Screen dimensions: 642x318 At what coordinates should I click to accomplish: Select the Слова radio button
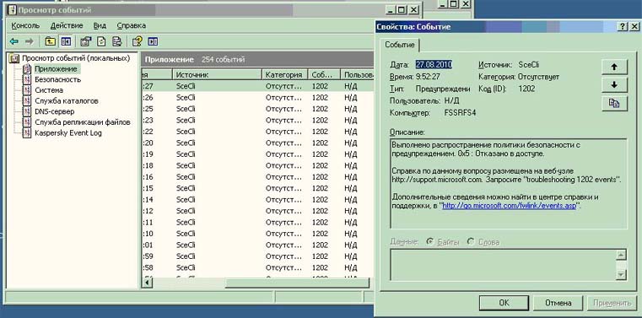click(471, 242)
